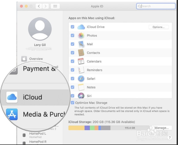Toggle the Siri checkbox
Screen dimensions: 178x145
click(x=72, y=96)
